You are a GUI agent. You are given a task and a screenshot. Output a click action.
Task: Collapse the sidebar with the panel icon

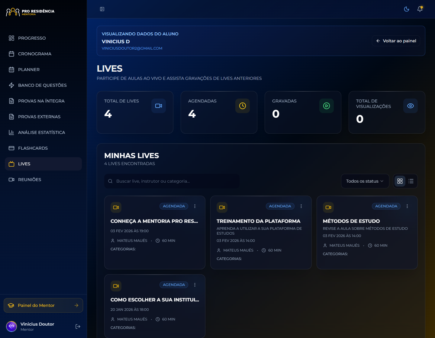pyautogui.click(x=102, y=9)
